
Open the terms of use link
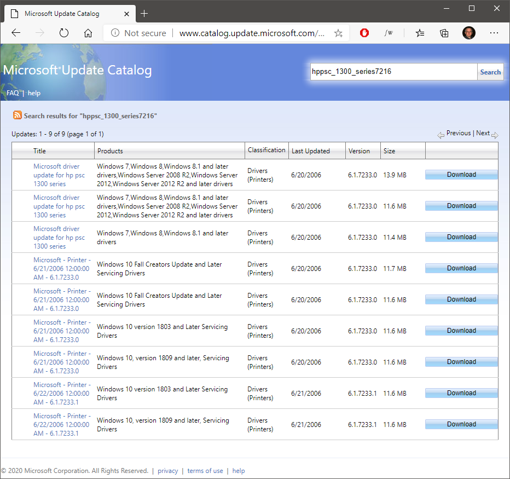click(205, 471)
